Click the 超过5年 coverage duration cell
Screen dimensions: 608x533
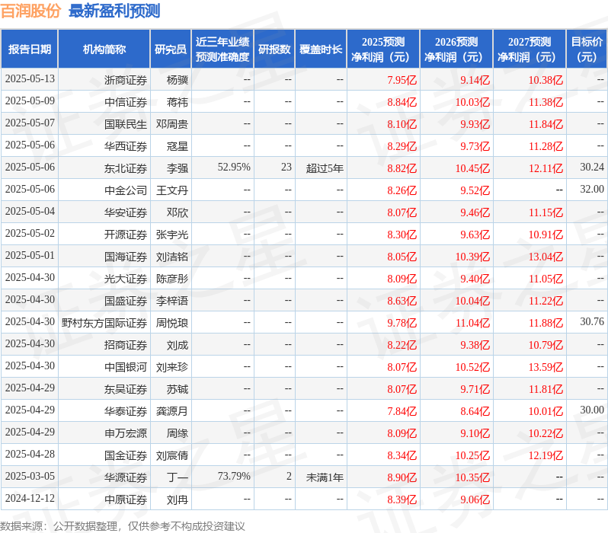click(x=325, y=168)
